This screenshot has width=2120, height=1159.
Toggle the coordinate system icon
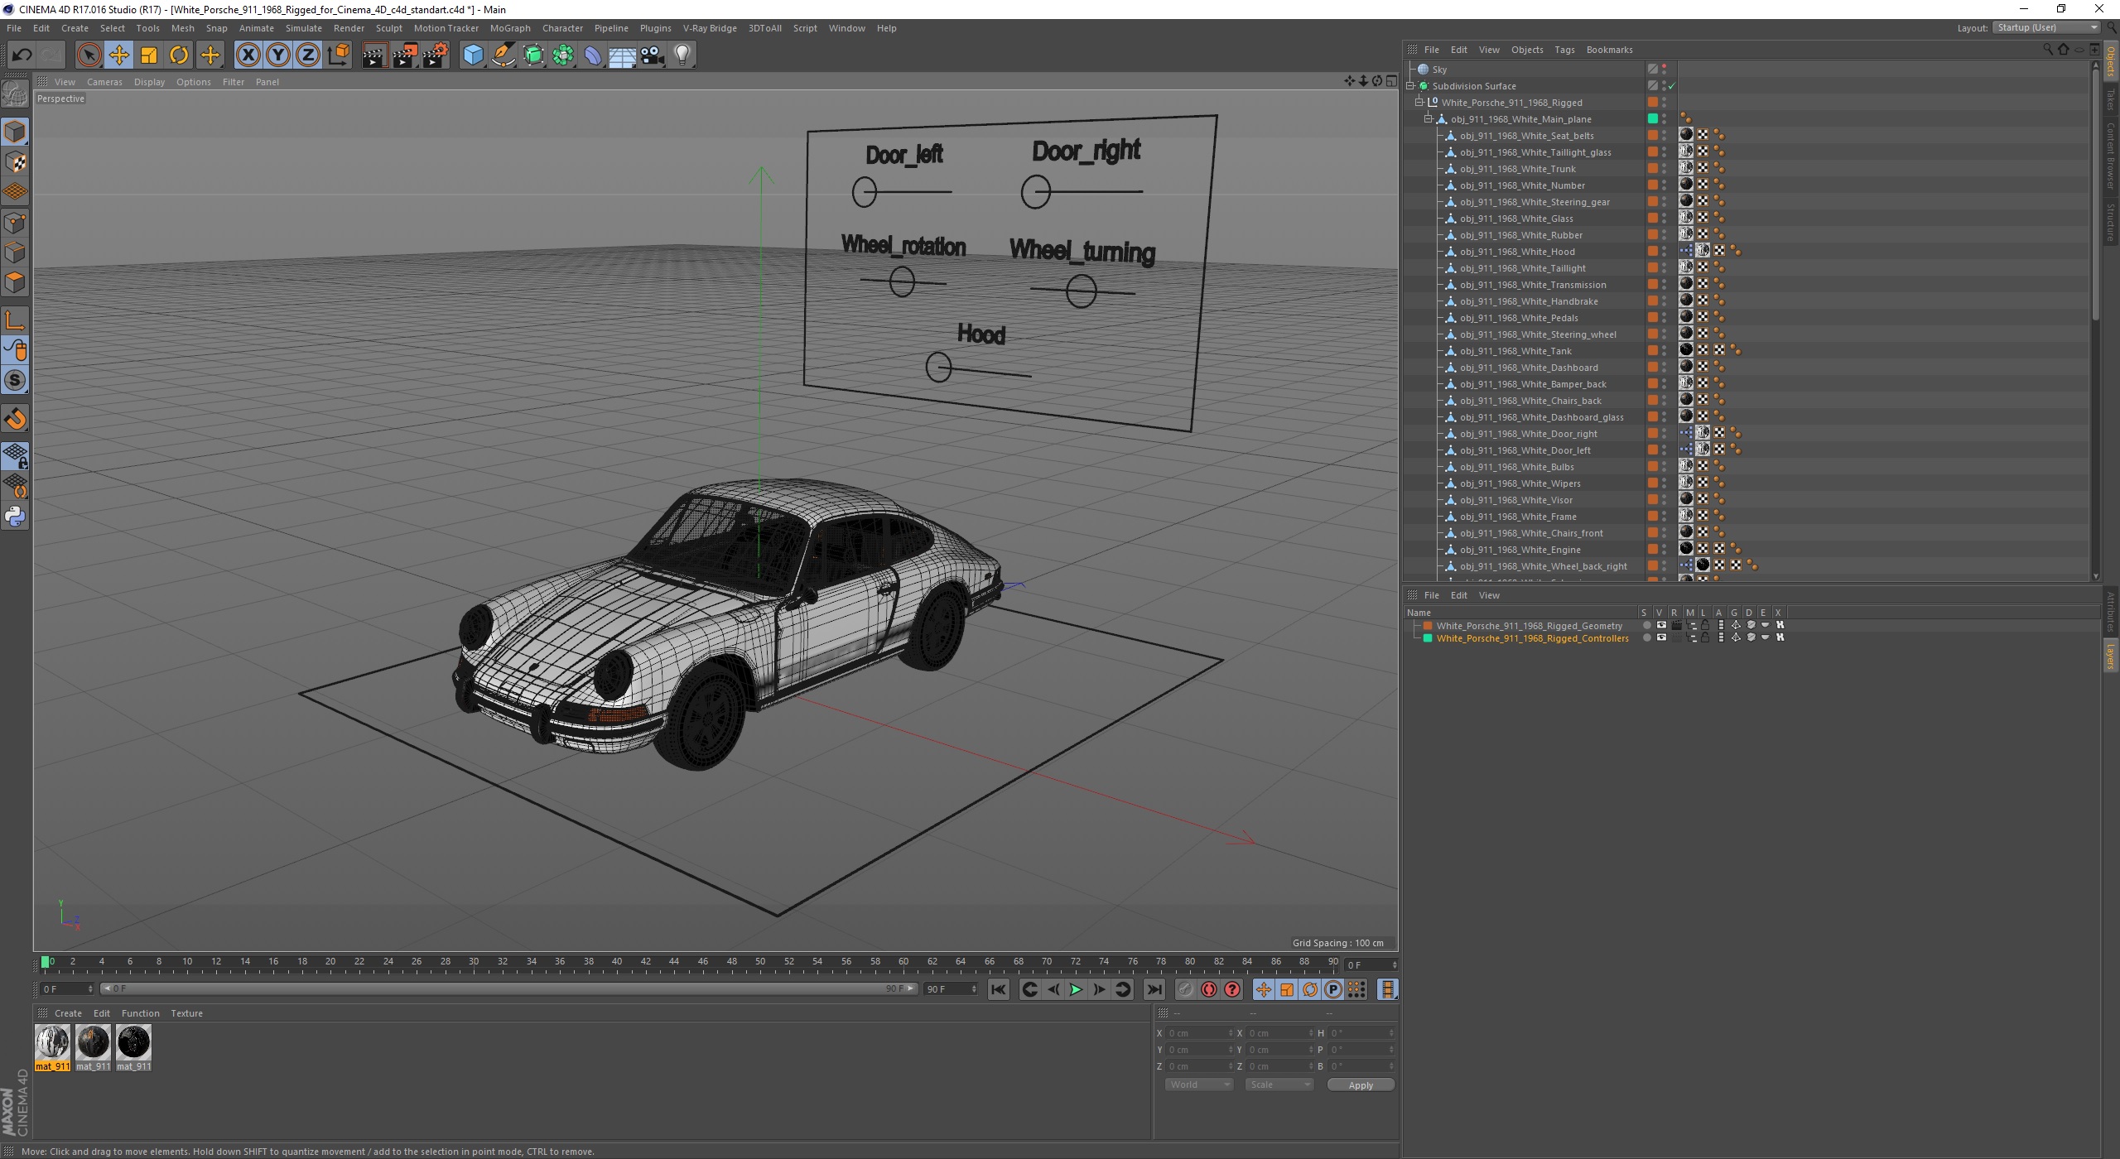[338, 55]
